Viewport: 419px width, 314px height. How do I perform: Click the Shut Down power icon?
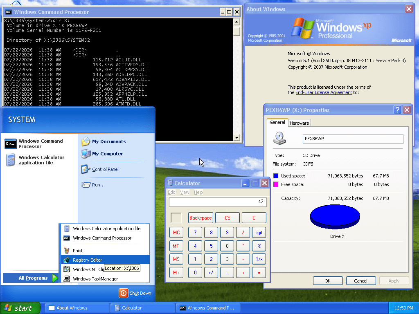[x=124, y=293]
